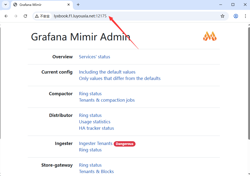Open a new browser tab

[x=78, y=5]
